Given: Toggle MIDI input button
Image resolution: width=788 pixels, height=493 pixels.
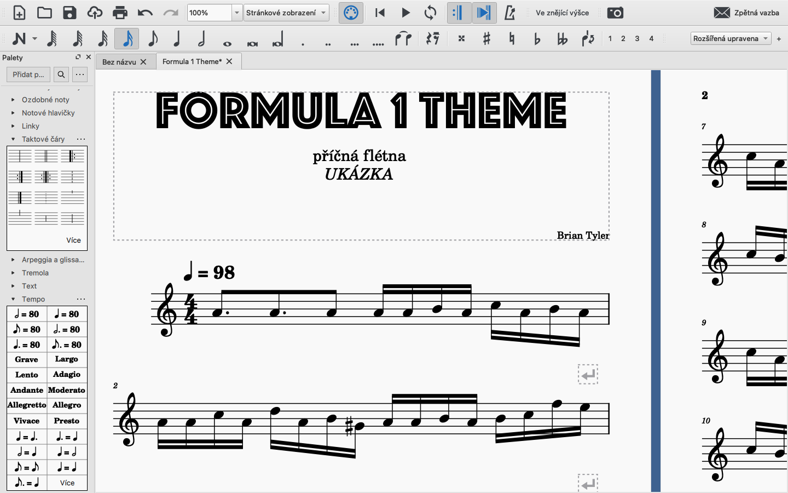Looking at the screenshot, I should click(351, 13).
